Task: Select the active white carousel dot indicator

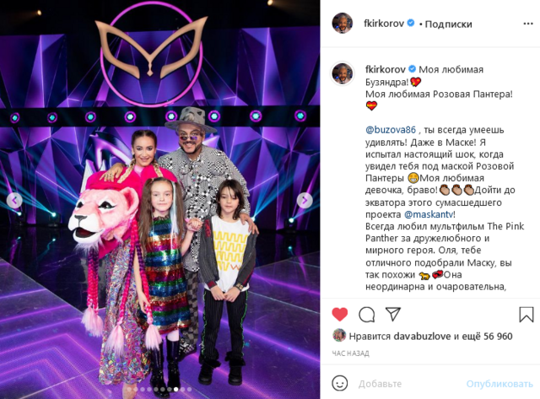Action: click(176, 390)
